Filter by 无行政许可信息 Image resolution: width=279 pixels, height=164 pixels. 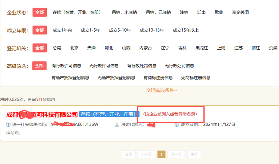[104, 66]
